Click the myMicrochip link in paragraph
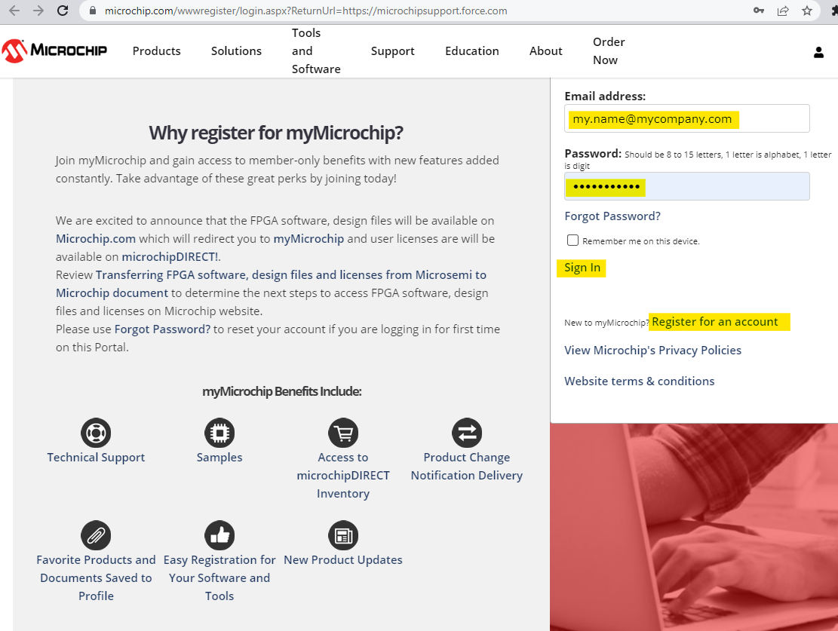838x631 pixels. click(x=308, y=238)
